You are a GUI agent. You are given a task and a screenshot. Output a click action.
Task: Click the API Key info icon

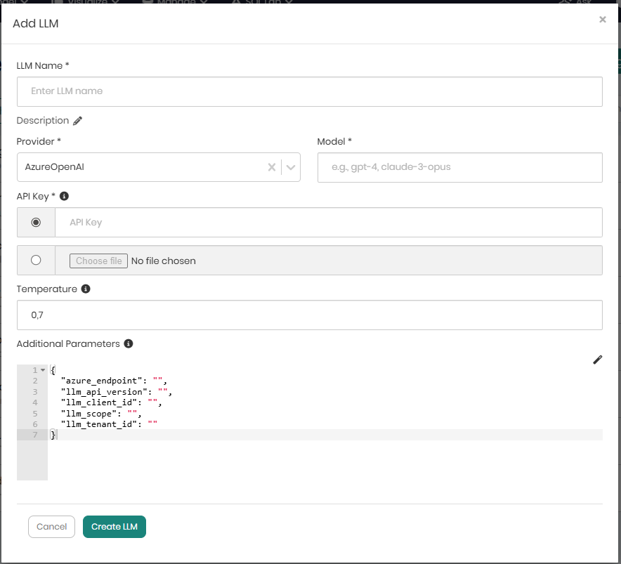click(x=63, y=196)
